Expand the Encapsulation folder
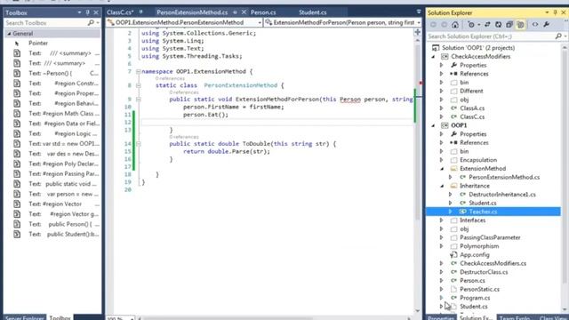 [x=442, y=160]
